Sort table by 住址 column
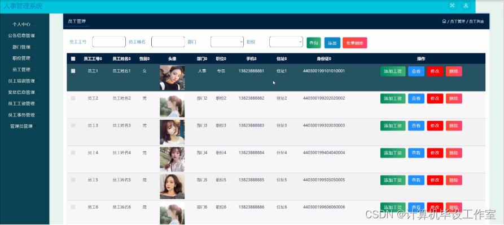 (282, 59)
